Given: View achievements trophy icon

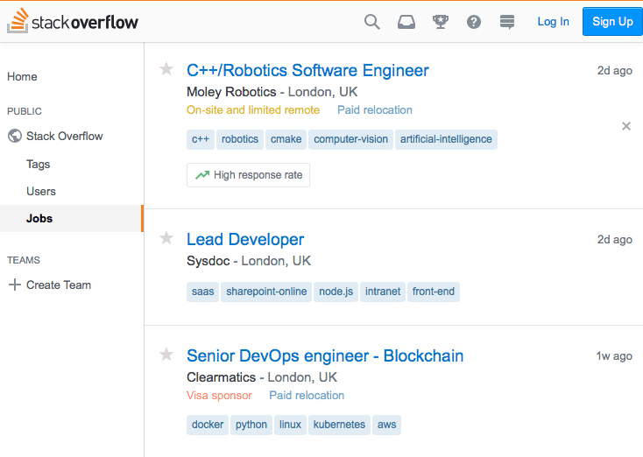Looking at the screenshot, I should pos(441,22).
